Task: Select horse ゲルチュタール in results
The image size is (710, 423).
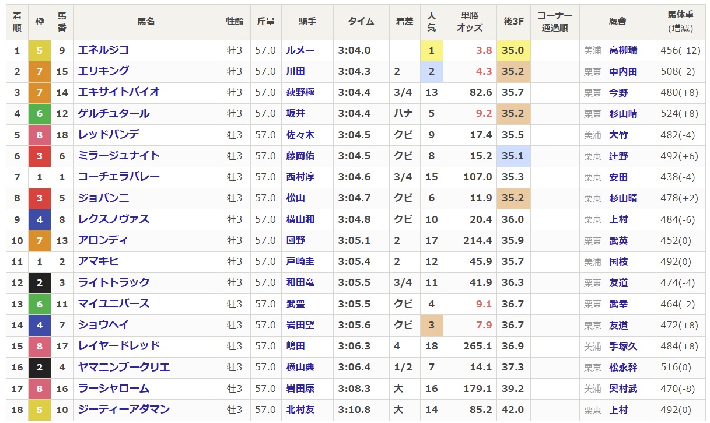Action: coord(114,114)
